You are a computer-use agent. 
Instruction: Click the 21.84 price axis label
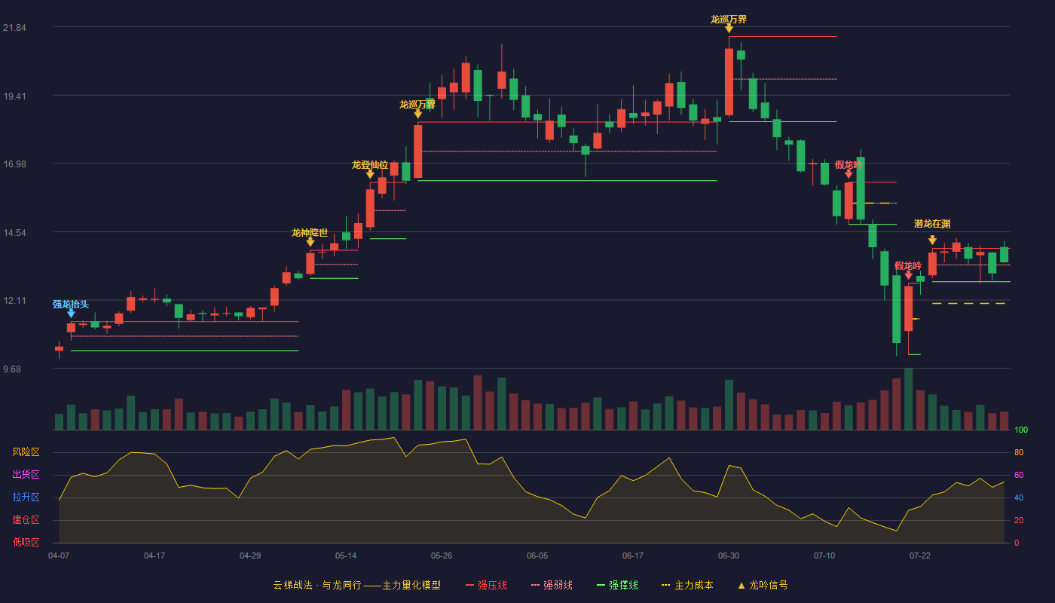pyautogui.click(x=14, y=28)
